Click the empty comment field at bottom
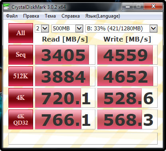This screenshot has width=166, height=151. pyautogui.click(x=83, y=139)
